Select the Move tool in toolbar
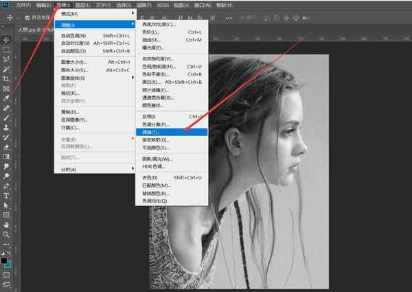 tap(6, 40)
